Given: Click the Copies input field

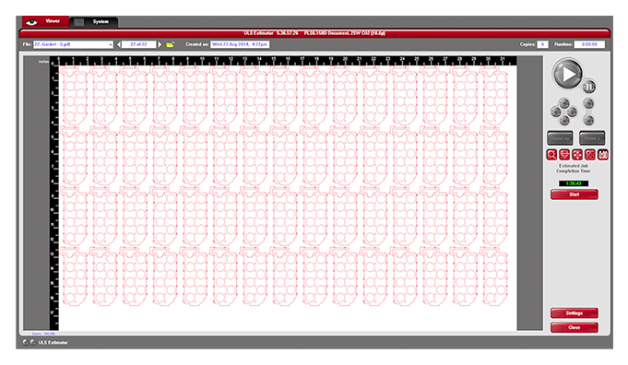Looking at the screenshot, I should (542, 44).
